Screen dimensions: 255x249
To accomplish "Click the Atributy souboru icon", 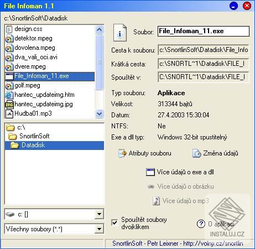I will point(122,153).
